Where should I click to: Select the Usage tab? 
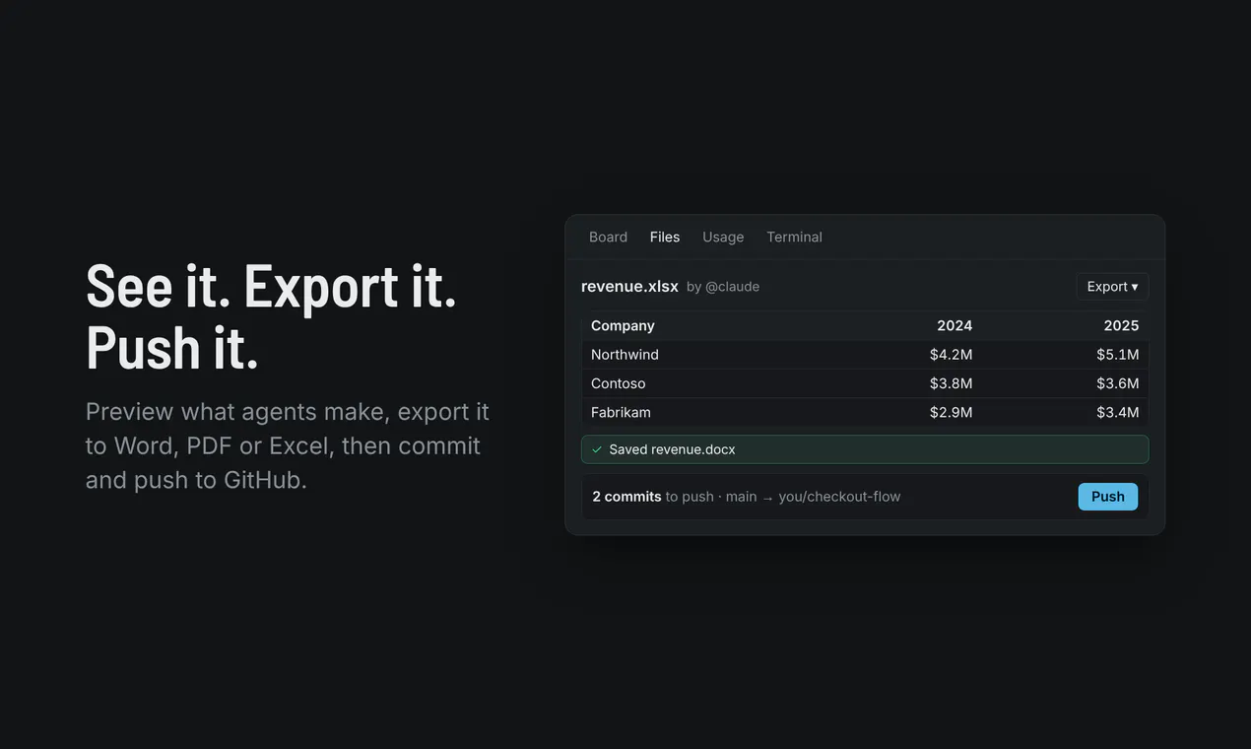point(723,237)
